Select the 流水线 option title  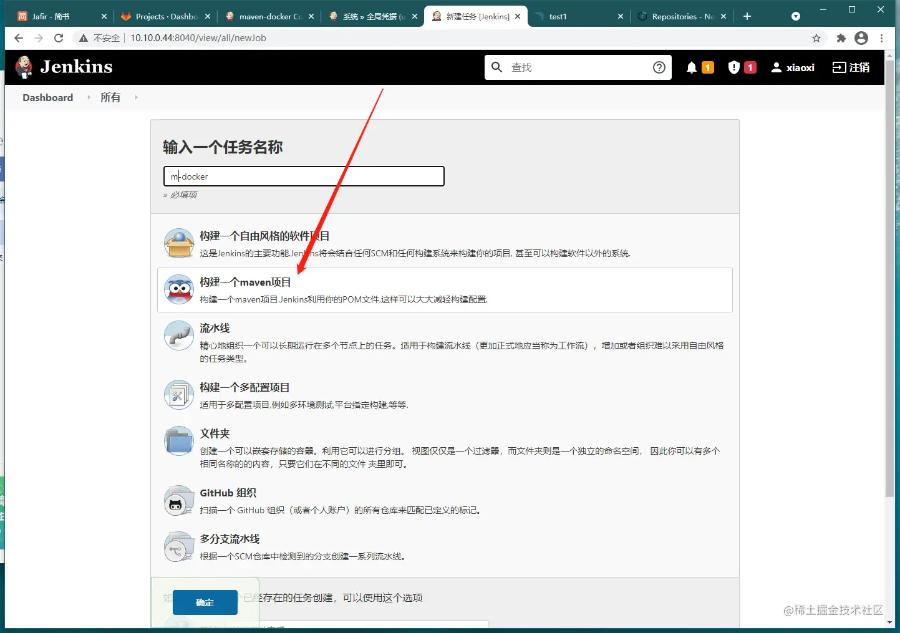[215, 328]
